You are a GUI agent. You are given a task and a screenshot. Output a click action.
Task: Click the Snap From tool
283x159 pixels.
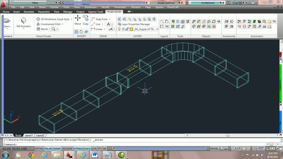click(x=99, y=19)
